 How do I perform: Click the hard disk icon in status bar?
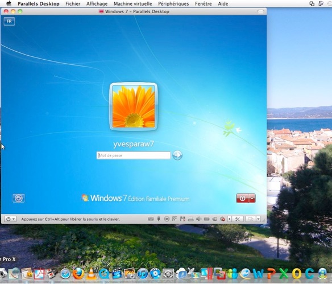pos(207,219)
